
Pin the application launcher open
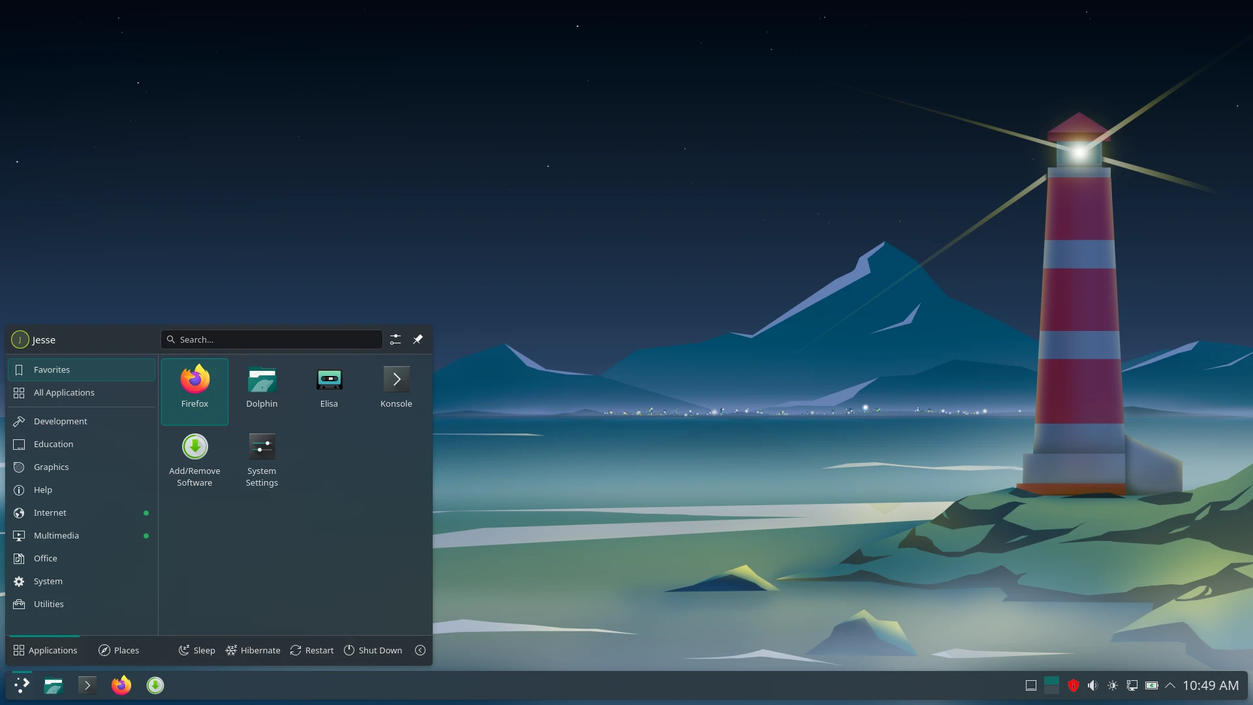(418, 339)
